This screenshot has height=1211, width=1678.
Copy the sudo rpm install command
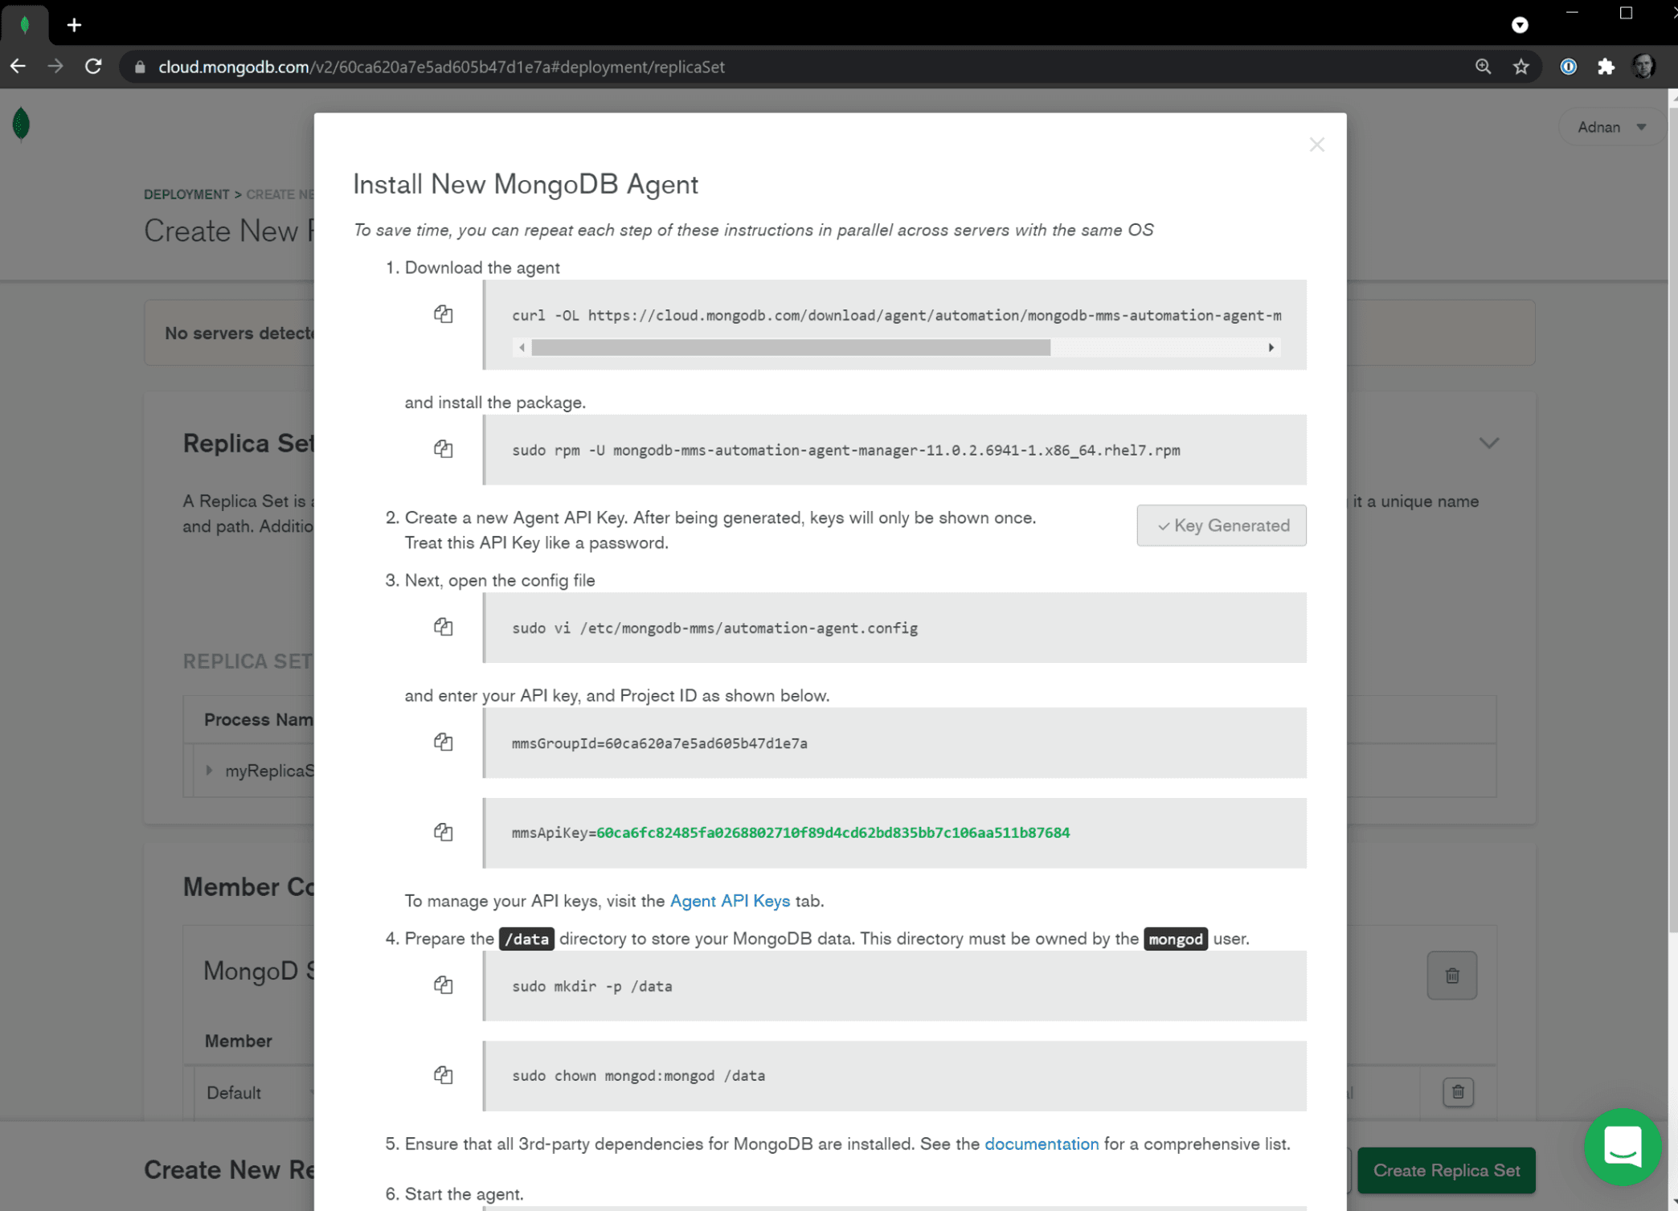coord(443,449)
